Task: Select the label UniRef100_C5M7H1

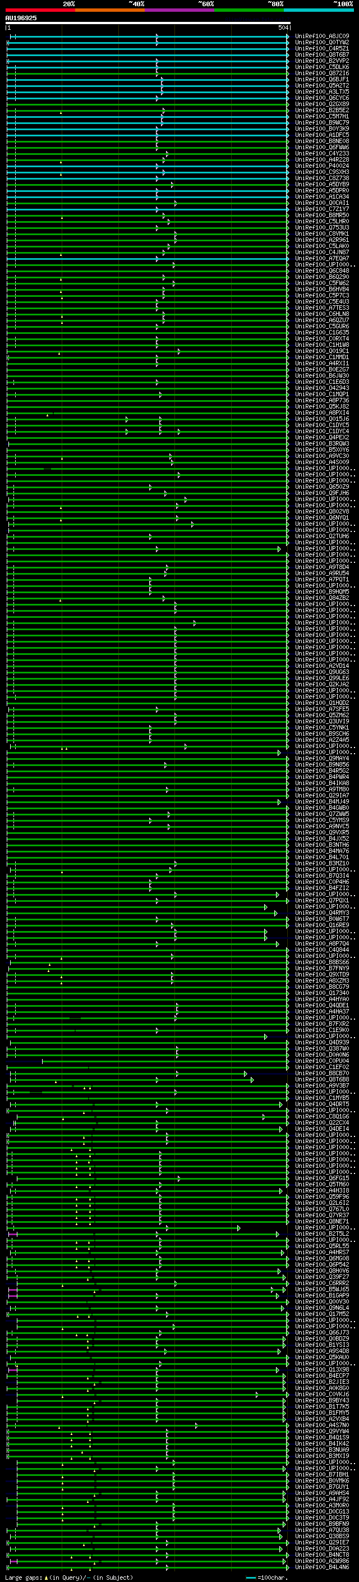Action: [321, 116]
